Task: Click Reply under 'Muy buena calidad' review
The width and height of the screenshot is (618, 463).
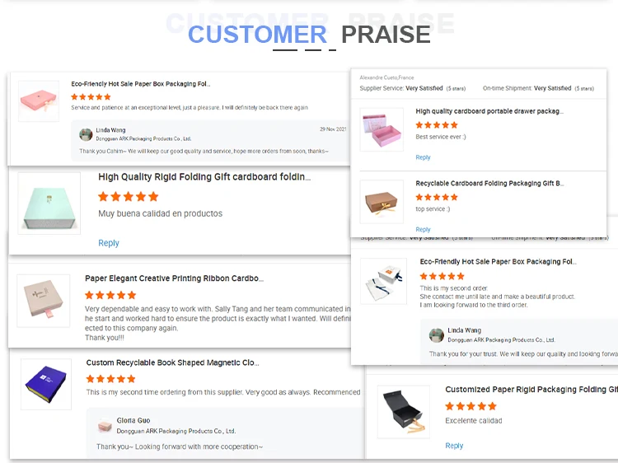Action: pos(109,243)
